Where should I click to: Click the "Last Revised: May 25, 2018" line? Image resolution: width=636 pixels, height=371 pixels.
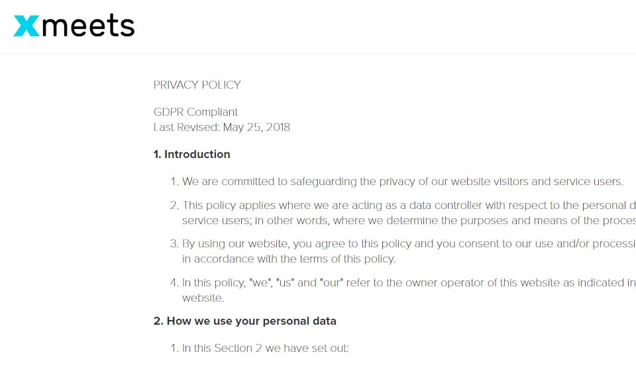pyautogui.click(x=221, y=127)
